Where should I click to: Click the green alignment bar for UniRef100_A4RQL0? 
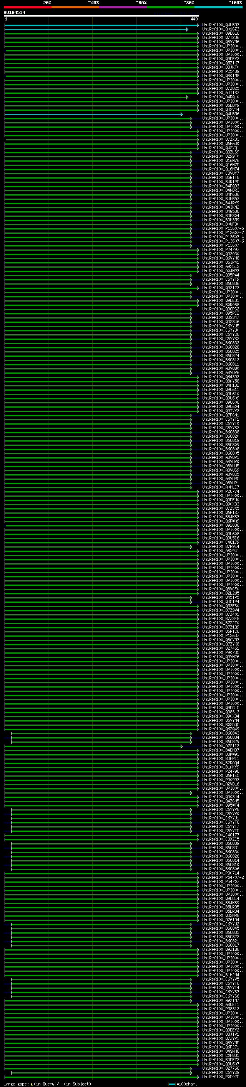point(96,98)
